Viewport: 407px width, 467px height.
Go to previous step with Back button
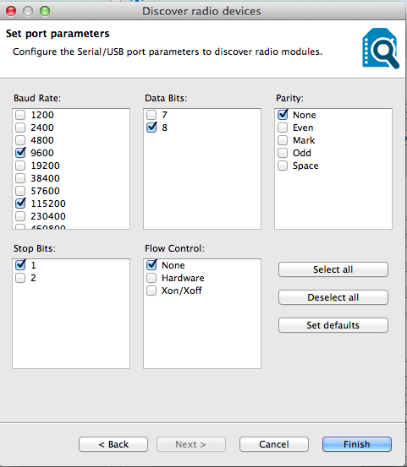pyautogui.click(x=113, y=444)
